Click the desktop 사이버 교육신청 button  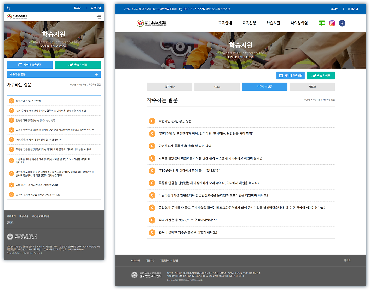(x=290, y=76)
